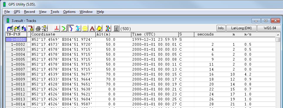This screenshot has height=108, width=283.
Task: Tick the checkbox beside track point 1-0008
Action: (29, 74)
